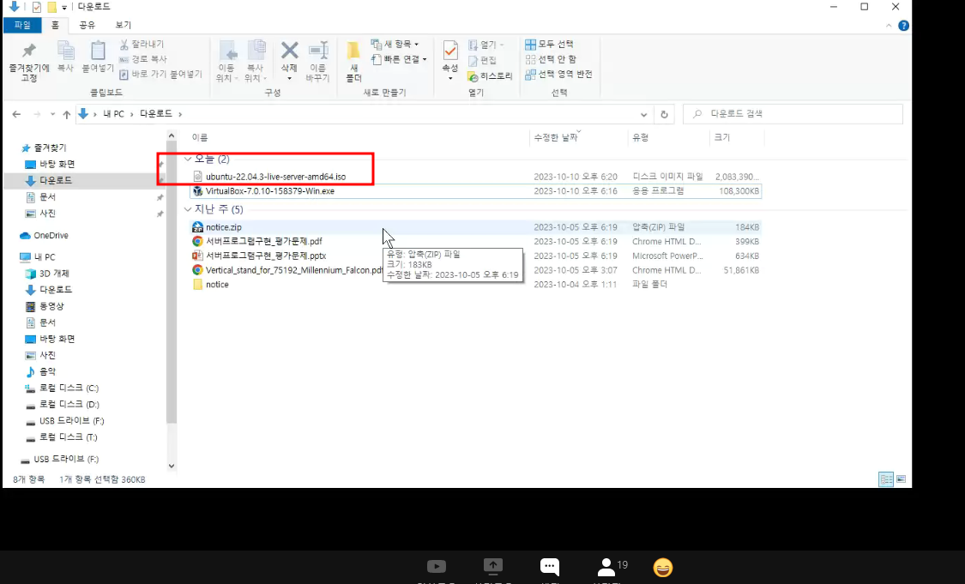Image resolution: width=965 pixels, height=584 pixels.
Task: Switch to large thumbnails view icon in status bar
Action: (901, 479)
